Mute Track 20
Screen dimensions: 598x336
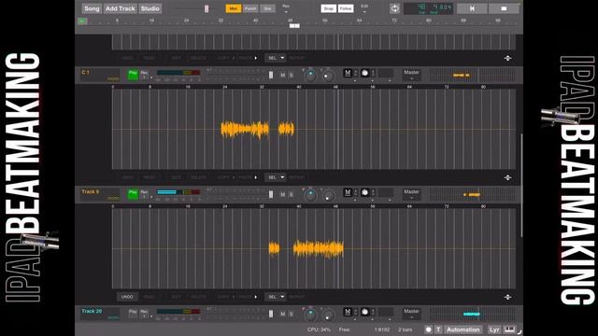(x=283, y=314)
